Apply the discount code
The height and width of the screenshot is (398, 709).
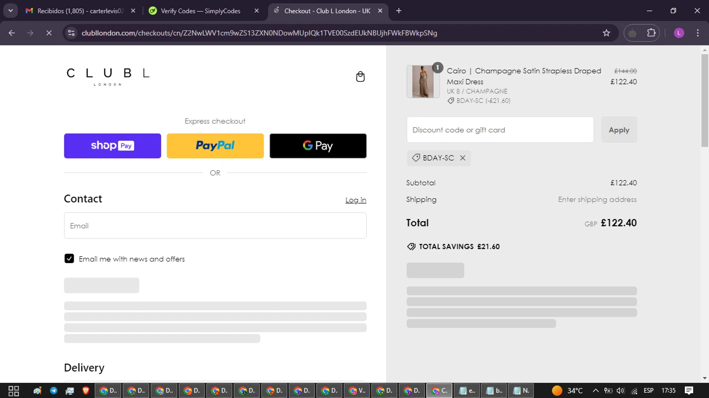click(x=619, y=130)
